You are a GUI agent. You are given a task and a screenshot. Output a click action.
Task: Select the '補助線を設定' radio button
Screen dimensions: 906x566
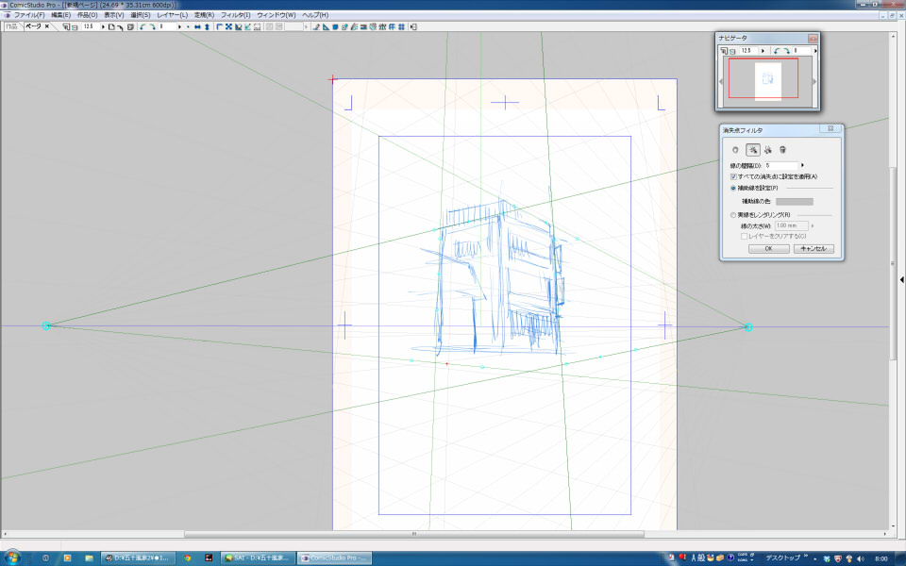pos(734,188)
